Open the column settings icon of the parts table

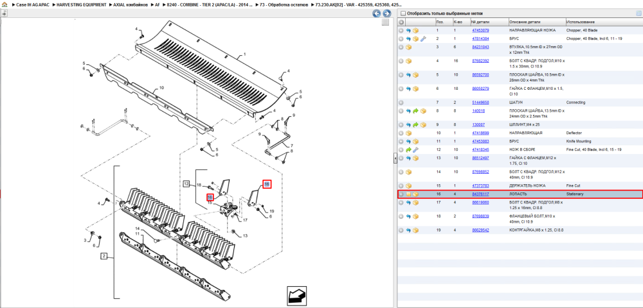(638, 13)
